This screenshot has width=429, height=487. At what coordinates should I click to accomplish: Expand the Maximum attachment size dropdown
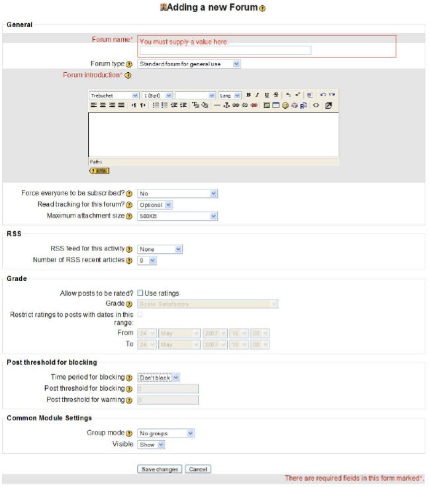tap(177, 216)
